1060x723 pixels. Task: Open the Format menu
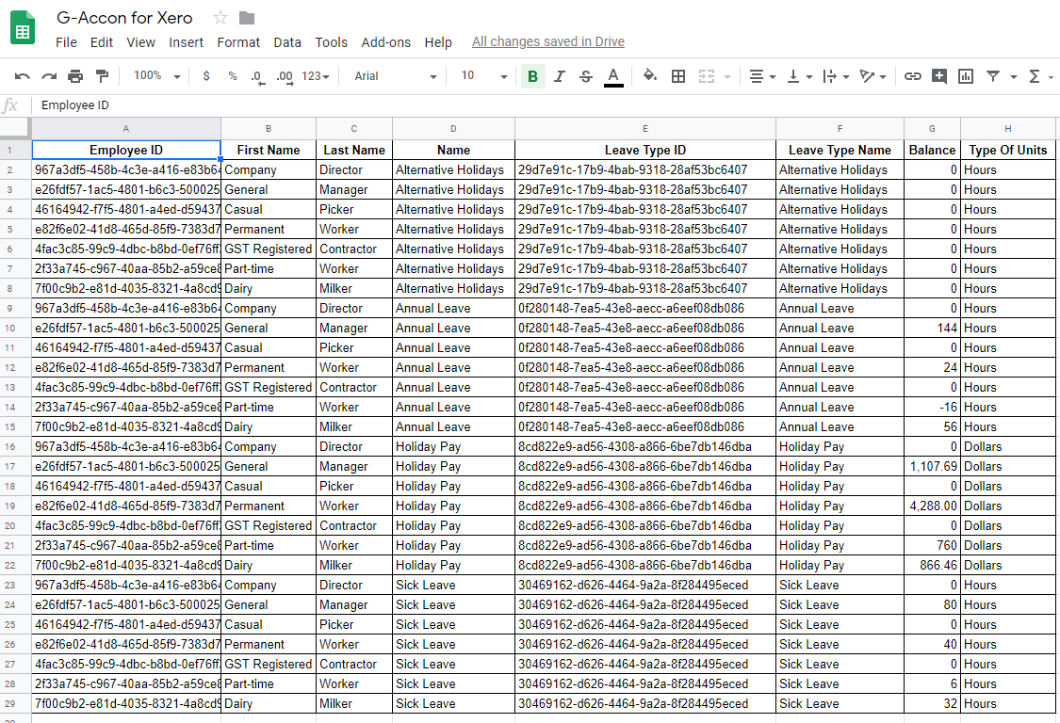click(x=238, y=42)
